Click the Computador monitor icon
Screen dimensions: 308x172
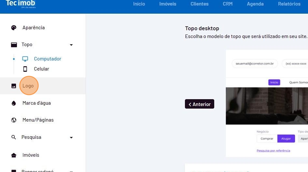click(x=25, y=59)
